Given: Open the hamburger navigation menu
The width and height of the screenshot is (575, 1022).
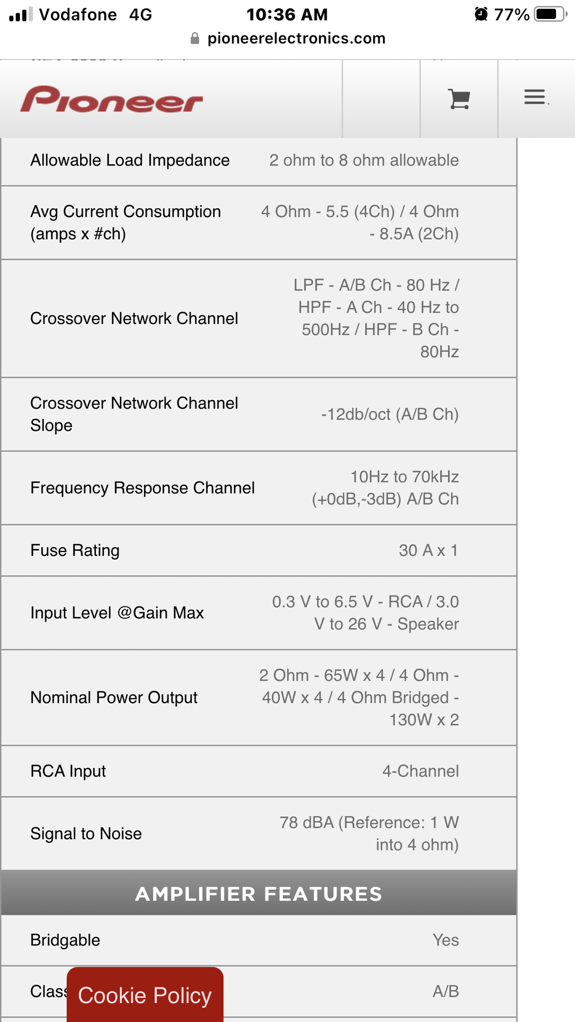Looking at the screenshot, I should point(535,97).
